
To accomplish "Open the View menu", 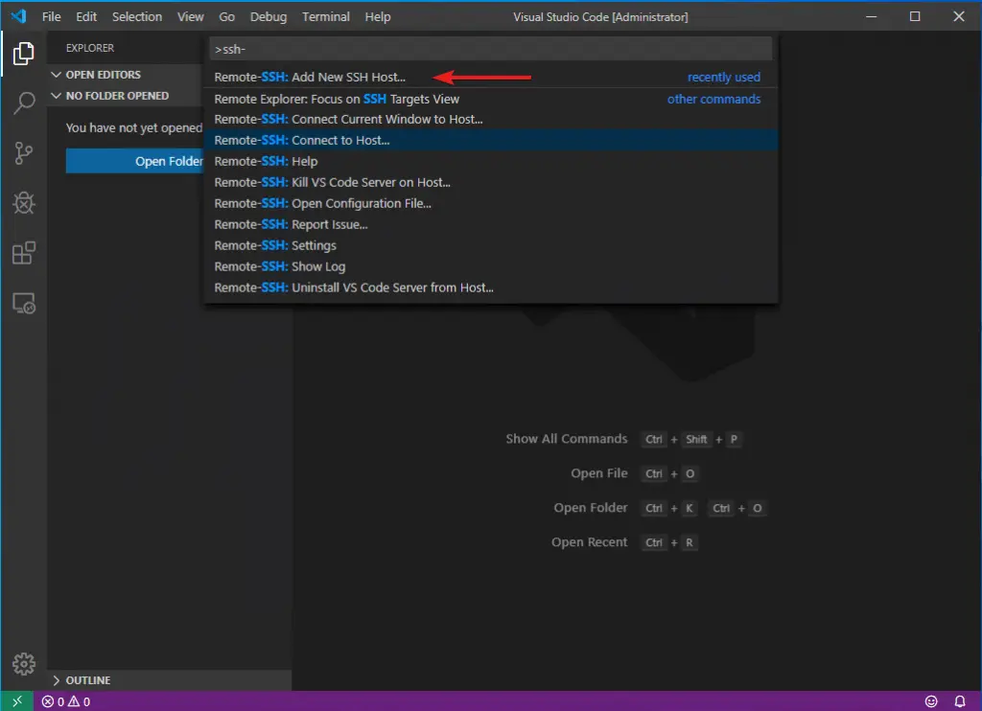I will coord(191,17).
